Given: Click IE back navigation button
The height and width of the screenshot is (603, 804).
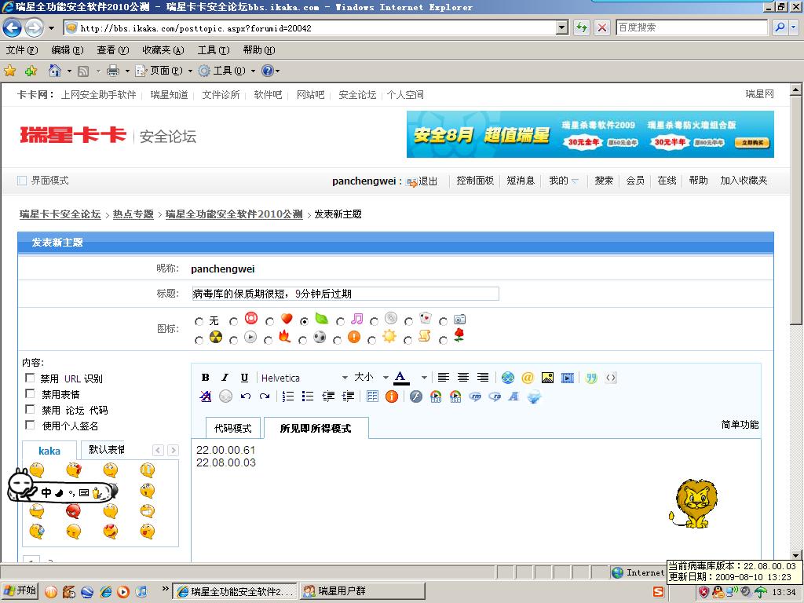Looking at the screenshot, I should point(13,27).
